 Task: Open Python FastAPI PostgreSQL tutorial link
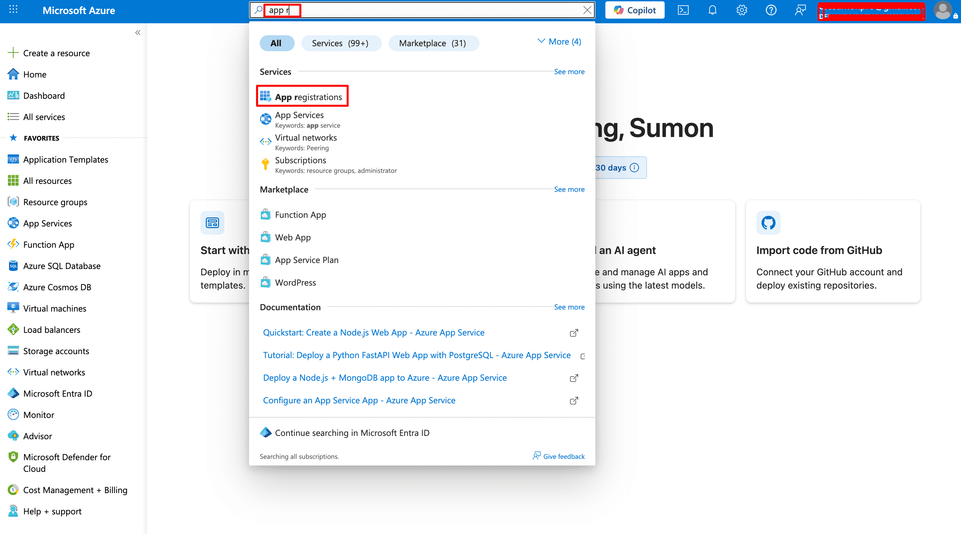(x=417, y=355)
